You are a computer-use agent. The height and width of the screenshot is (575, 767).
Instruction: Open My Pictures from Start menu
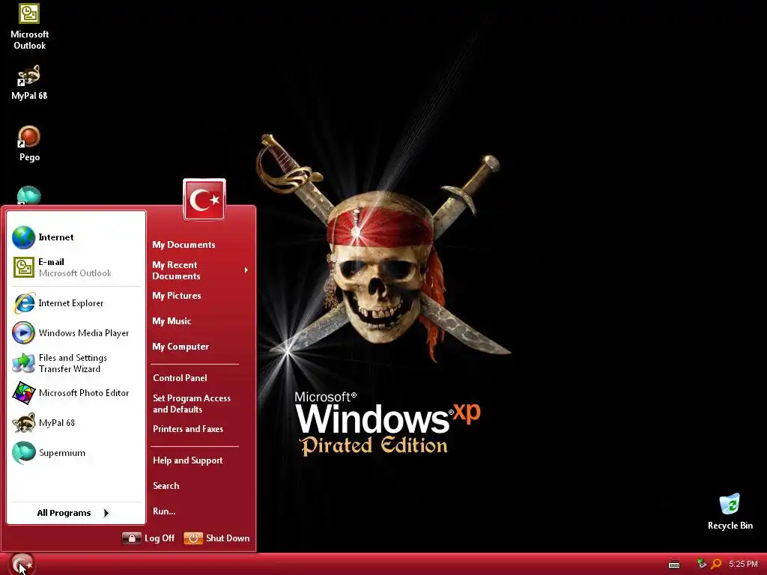pyautogui.click(x=177, y=296)
